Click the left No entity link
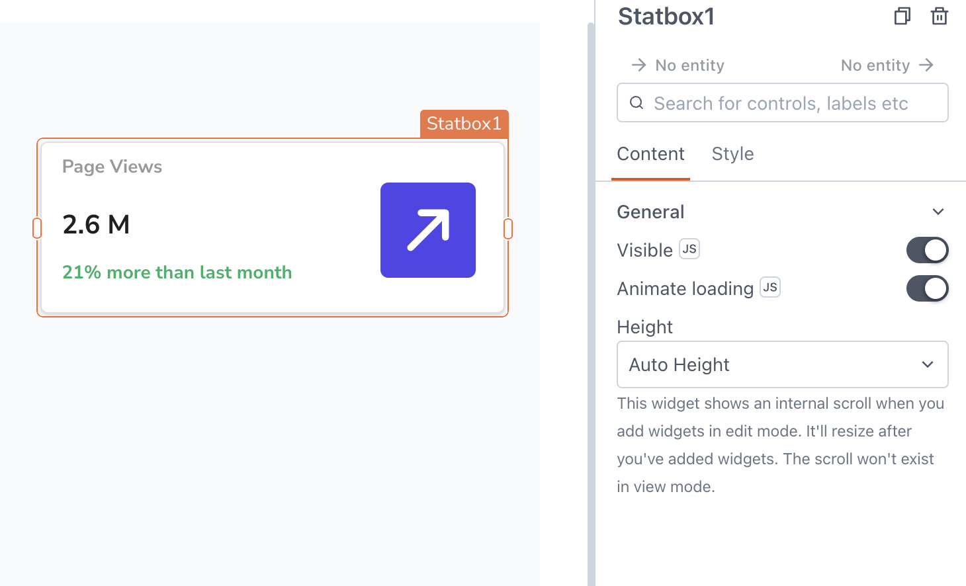966x586 pixels. point(689,65)
